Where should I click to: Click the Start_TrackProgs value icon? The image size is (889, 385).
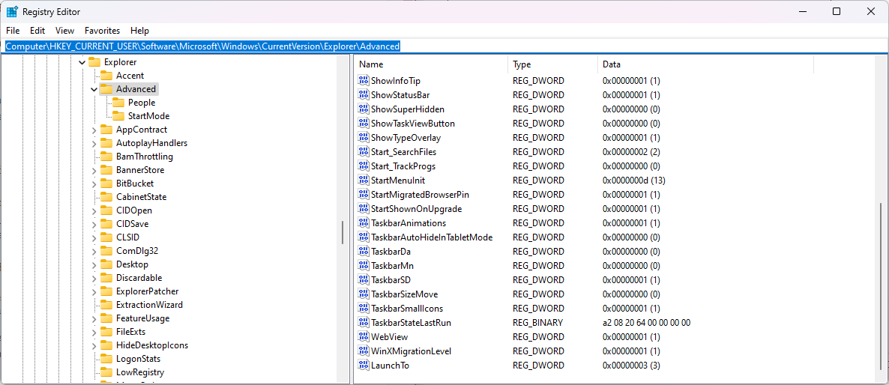pyautogui.click(x=364, y=166)
